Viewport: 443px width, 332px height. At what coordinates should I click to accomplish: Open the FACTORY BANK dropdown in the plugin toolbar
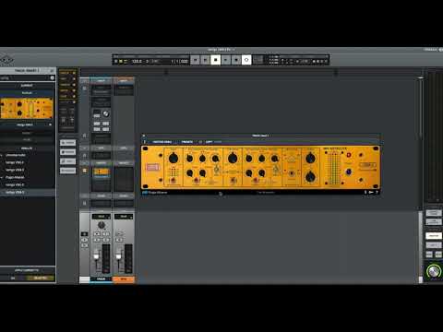(162, 142)
